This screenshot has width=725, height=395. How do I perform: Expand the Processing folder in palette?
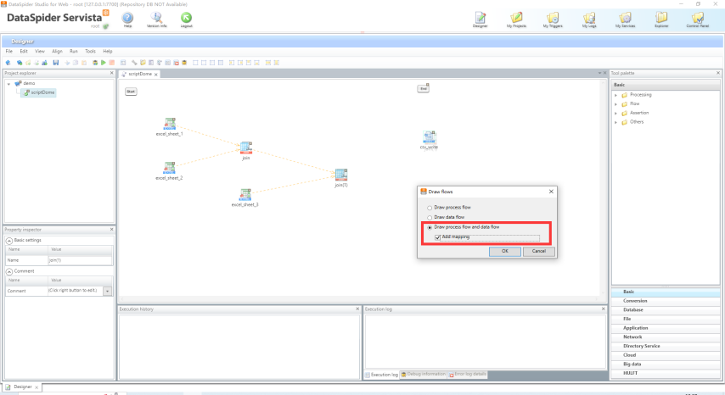[x=615, y=95]
